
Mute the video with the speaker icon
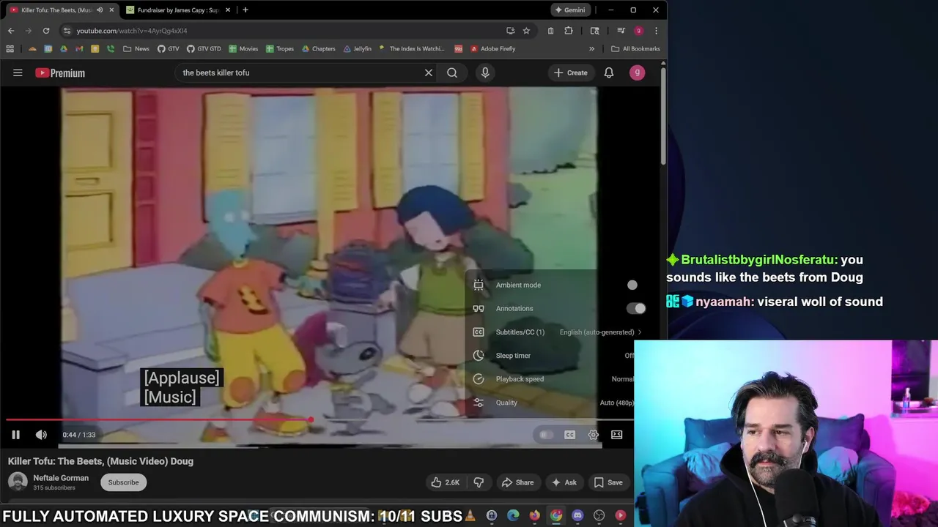coord(41,435)
